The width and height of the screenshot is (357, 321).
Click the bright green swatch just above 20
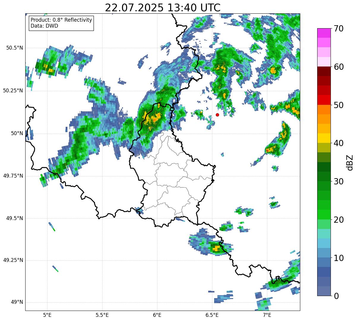324,214
